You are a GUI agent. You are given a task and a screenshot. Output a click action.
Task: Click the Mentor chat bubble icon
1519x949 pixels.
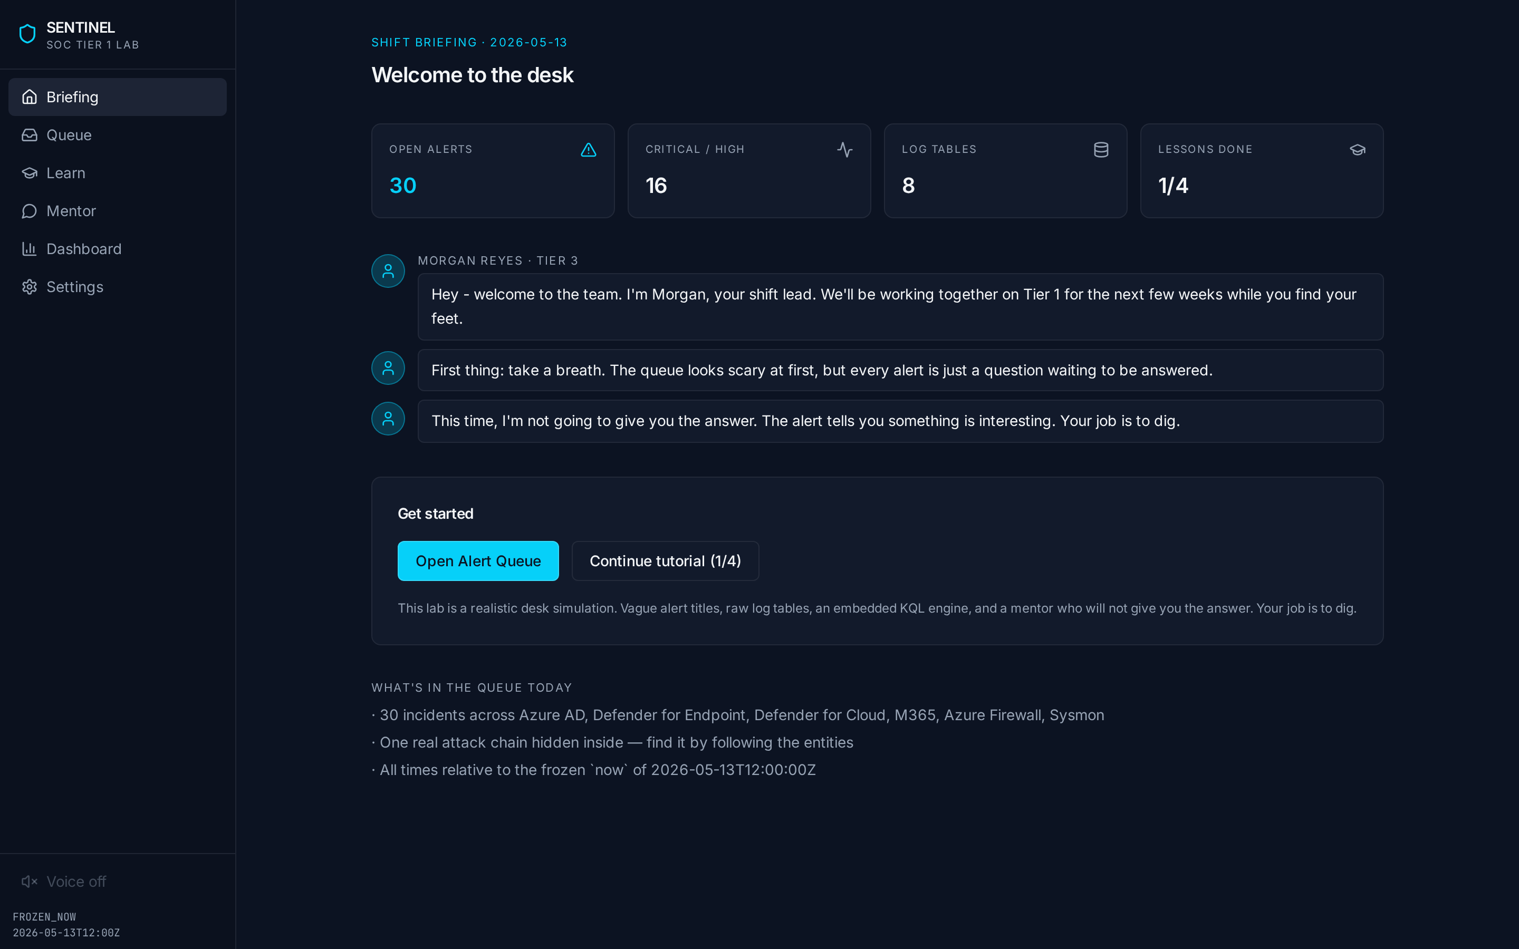click(x=30, y=211)
